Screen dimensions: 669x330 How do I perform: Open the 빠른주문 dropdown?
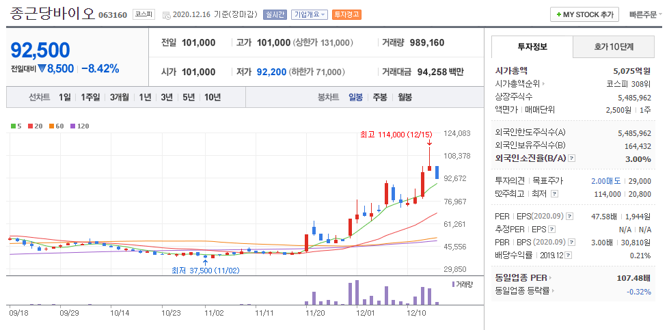click(x=646, y=14)
